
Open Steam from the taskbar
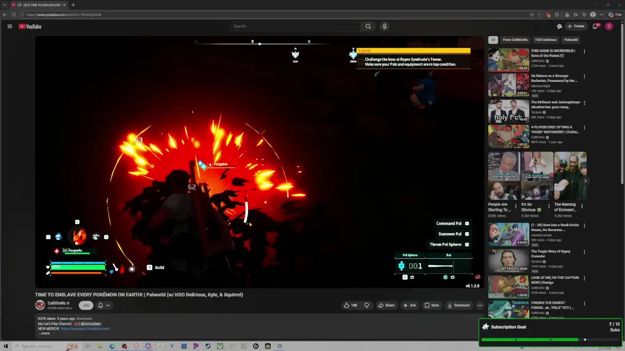(x=208, y=346)
